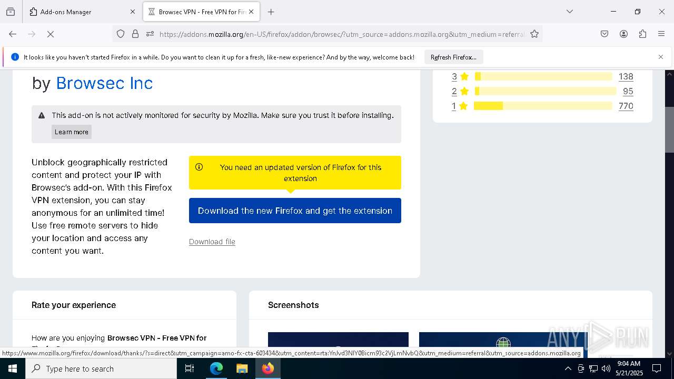Open the Firefox account icon
The width and height of the screenshot is (674, 379).
coord(623,34)
